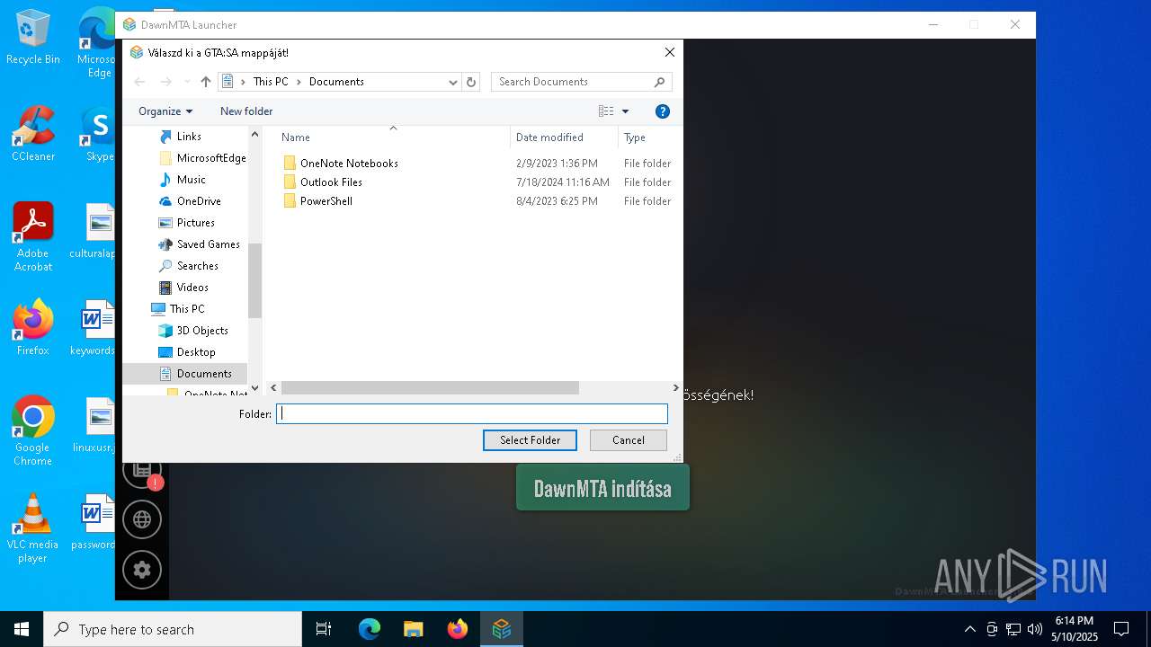The image size is (1151, 647).
Task: Click the Cancel button
Action: point(629,440)
